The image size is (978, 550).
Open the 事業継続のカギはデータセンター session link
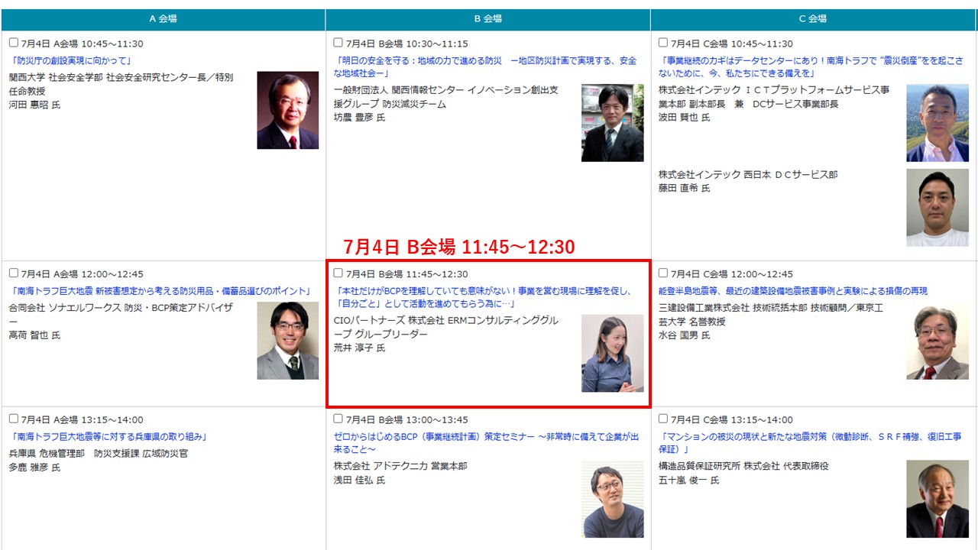pyautogui.click(x=811, y=66)
